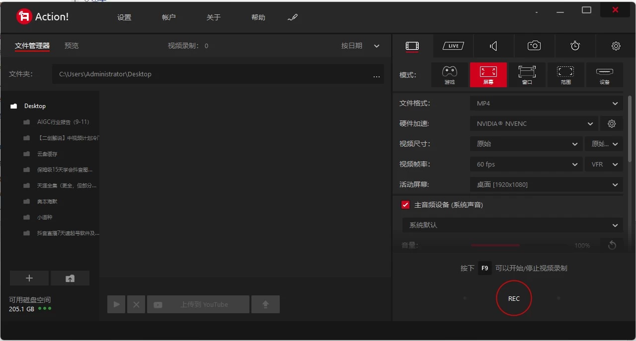Viewport: 636px width, 341px height.
Task: Reset the audio volume slider
Action: pyautogui.click(x=612, y=245)
